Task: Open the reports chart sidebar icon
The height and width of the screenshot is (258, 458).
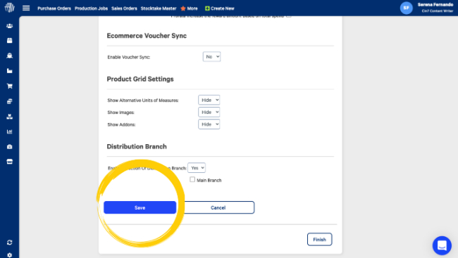Action: (10, 131)
